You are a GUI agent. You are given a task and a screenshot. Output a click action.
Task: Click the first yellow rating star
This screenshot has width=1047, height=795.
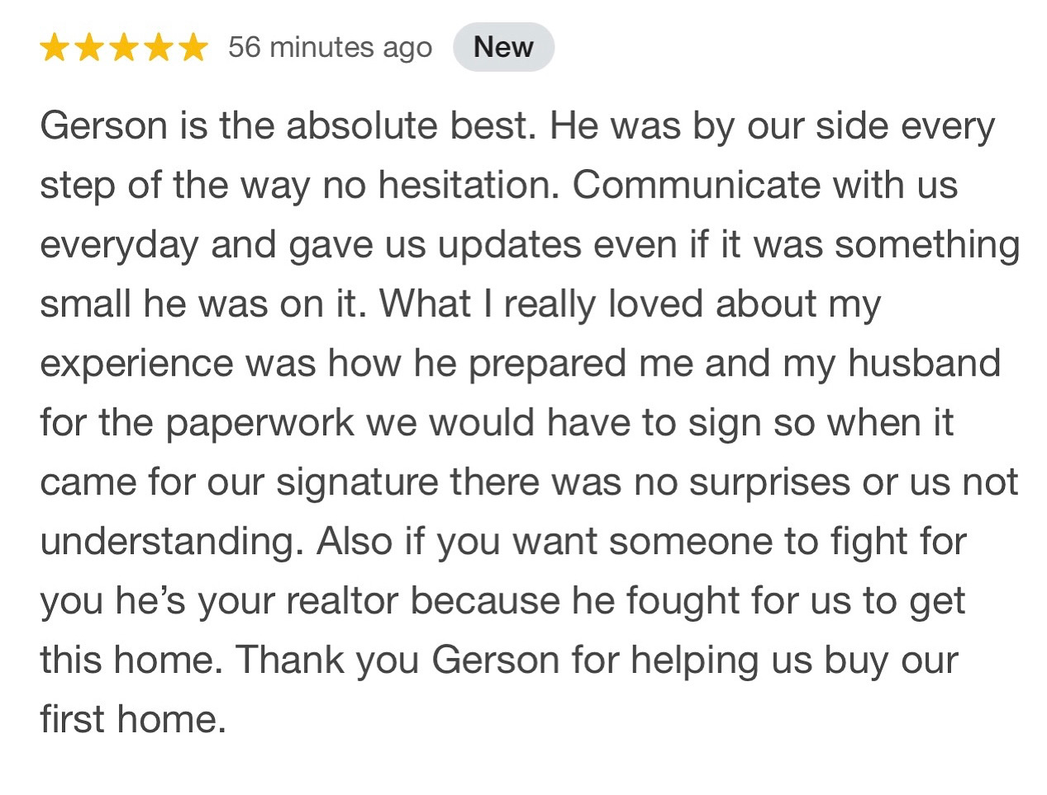click(55, 48)
